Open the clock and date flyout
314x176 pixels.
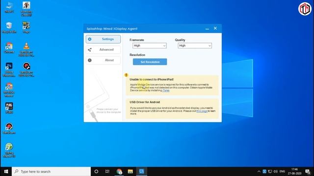pos(294,172)
